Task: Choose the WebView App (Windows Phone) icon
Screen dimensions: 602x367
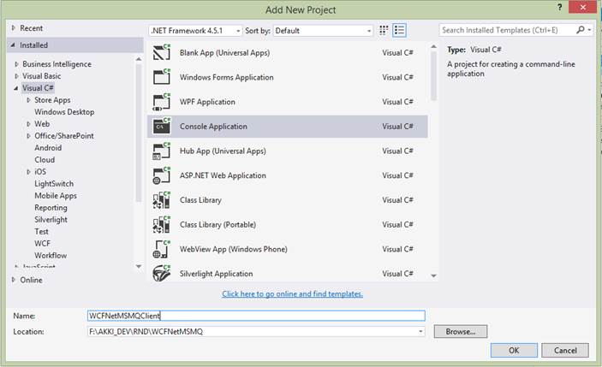Action: click(x=161, y=250)
